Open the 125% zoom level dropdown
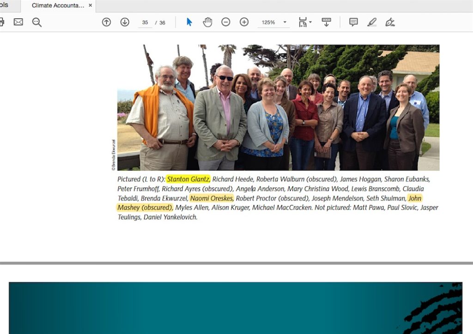Viewport: 473px width, 334px height. (285, 22)
